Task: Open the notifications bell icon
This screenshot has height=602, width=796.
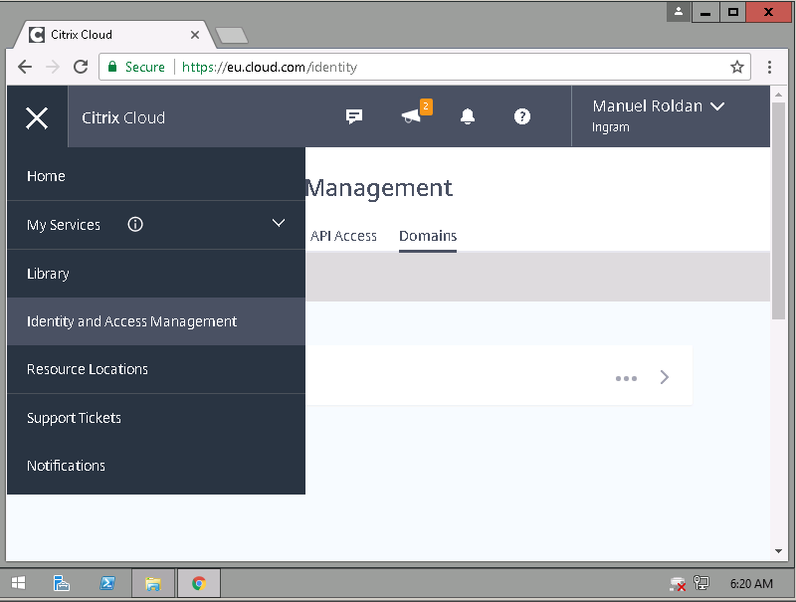Action: [468, 116]
